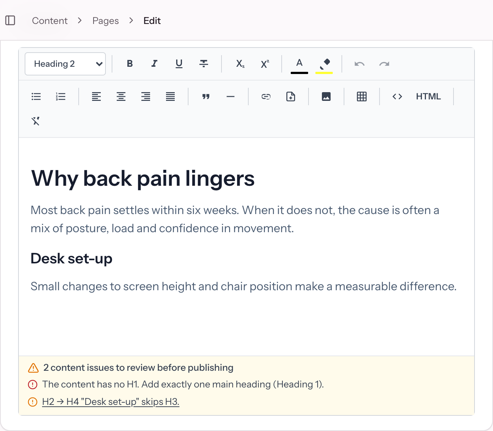Toggle bold formatting
The image size is (493, 431).
(130, 64)
